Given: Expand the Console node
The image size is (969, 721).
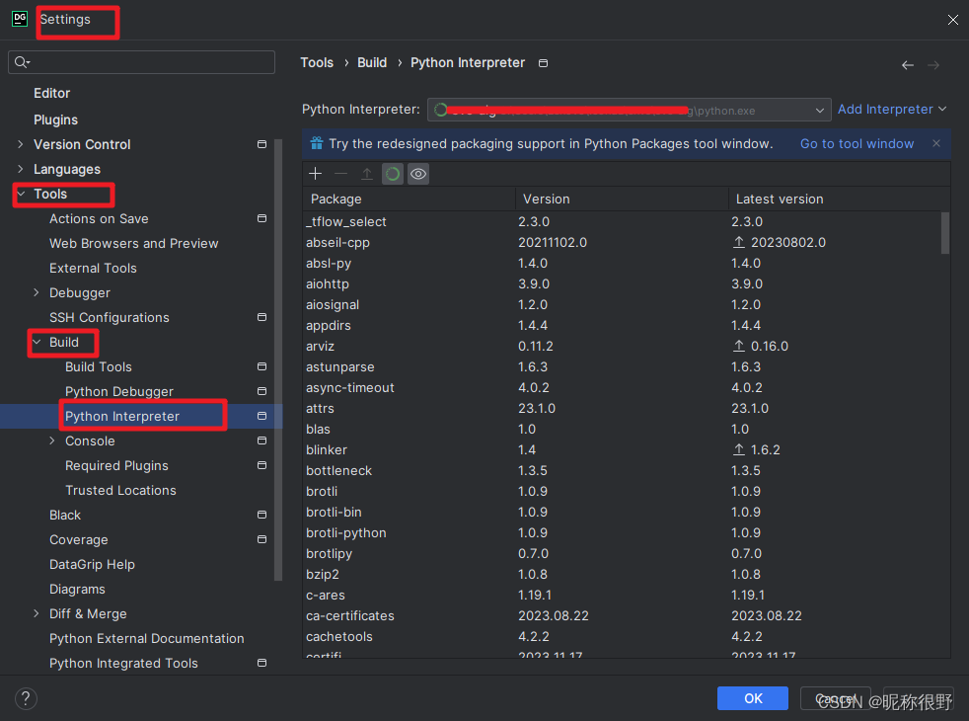Looking at the screenshot, I should 52,441.
